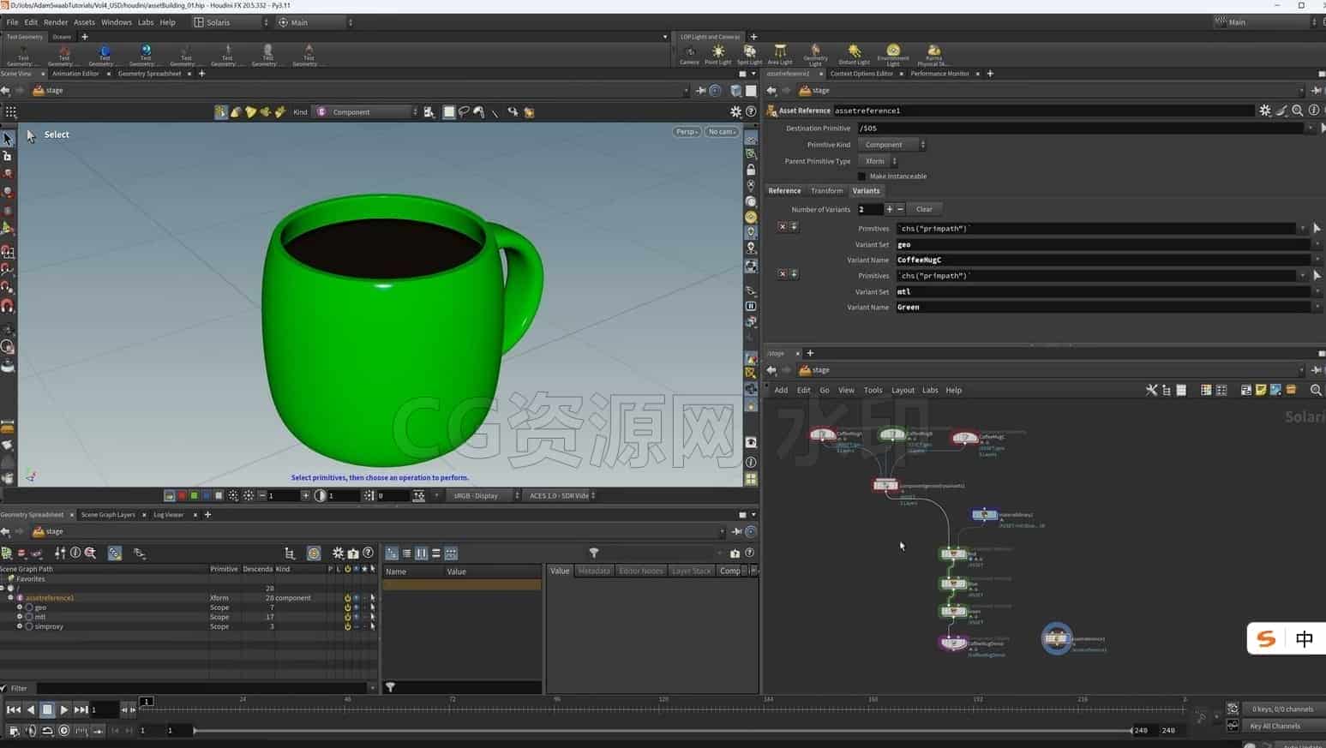Open the network editor tool wrench icon

click(x=1151, y=390)
